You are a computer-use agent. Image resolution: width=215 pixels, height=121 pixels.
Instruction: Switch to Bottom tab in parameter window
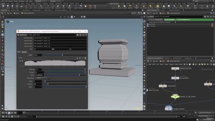[24, 52]
